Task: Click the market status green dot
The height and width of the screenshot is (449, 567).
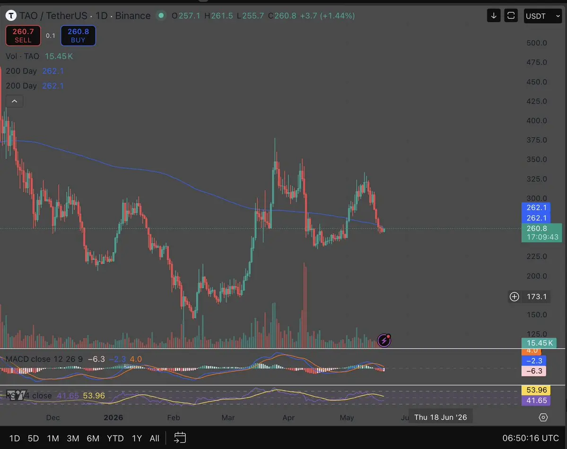Action: coord(161,16)
